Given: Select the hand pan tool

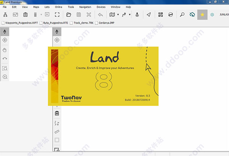Looking at the screenshot, I should [5, 50].
